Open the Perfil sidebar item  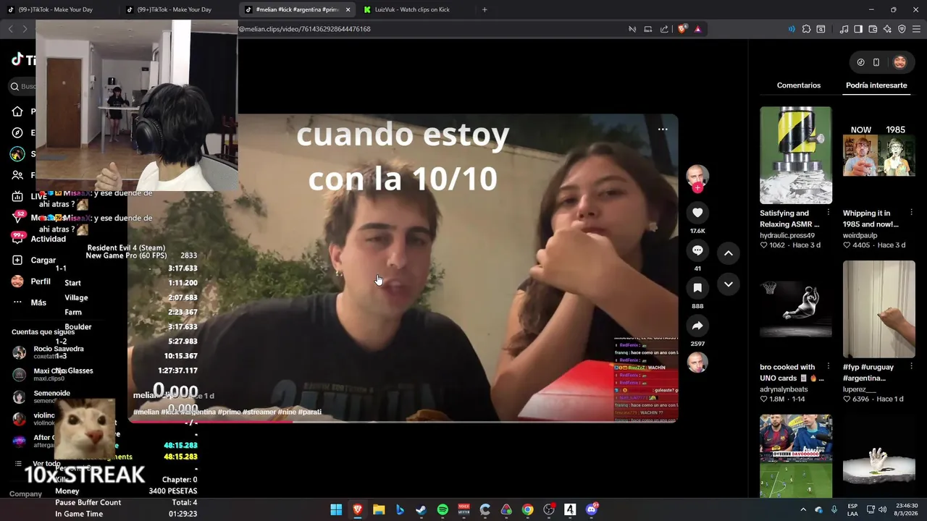point(31,281)
